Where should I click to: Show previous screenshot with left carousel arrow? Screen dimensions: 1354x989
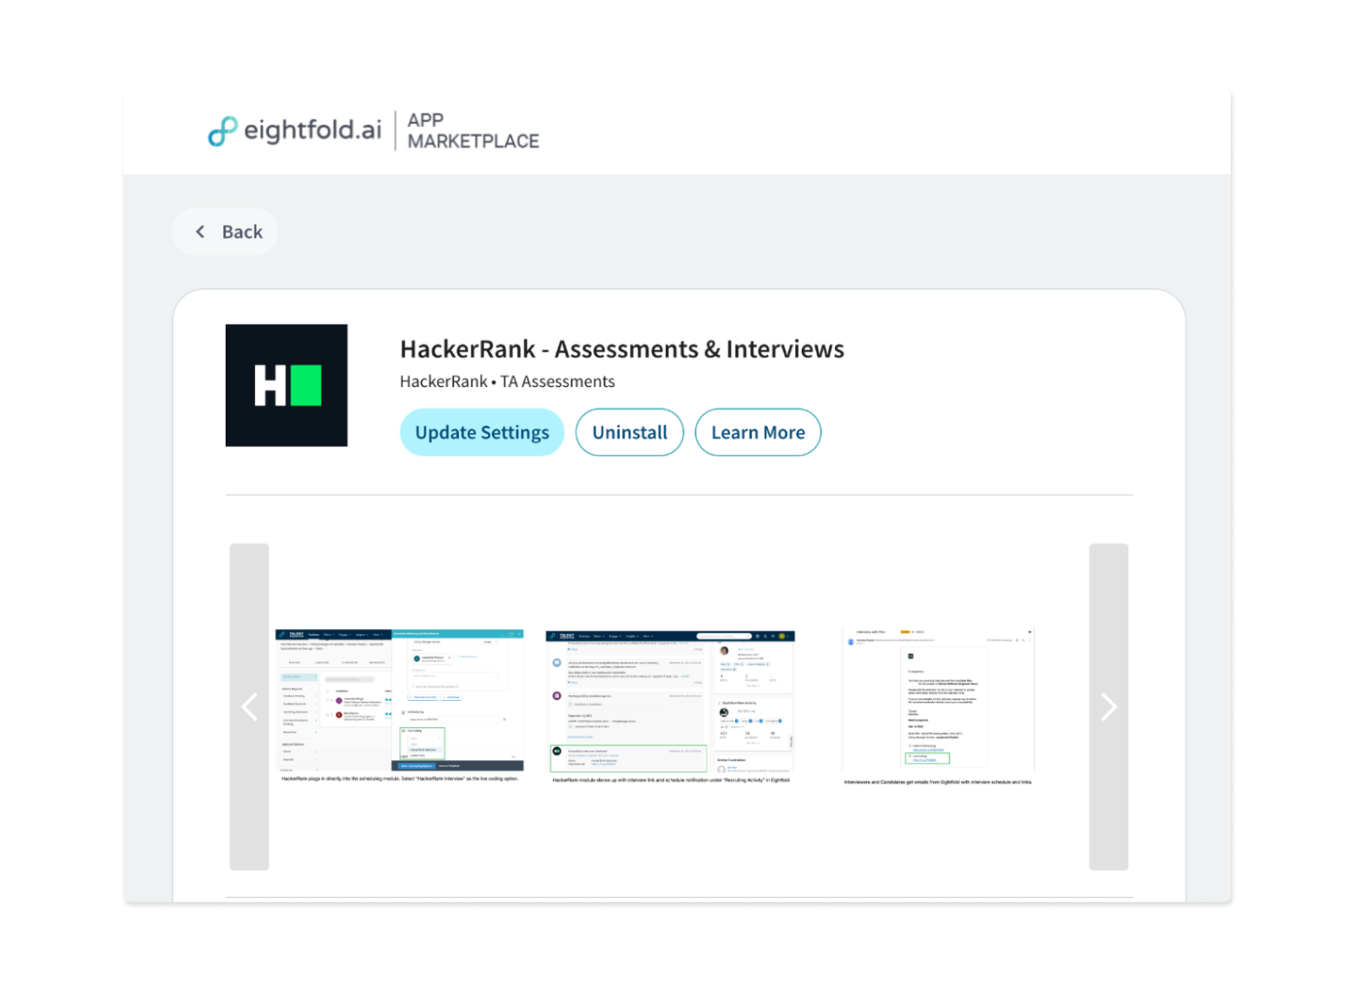pyautogui.click(x=249, y=707)
